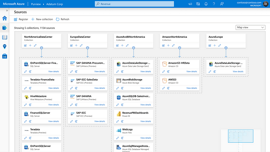Refresh the sources list

(x=62, y=19)
